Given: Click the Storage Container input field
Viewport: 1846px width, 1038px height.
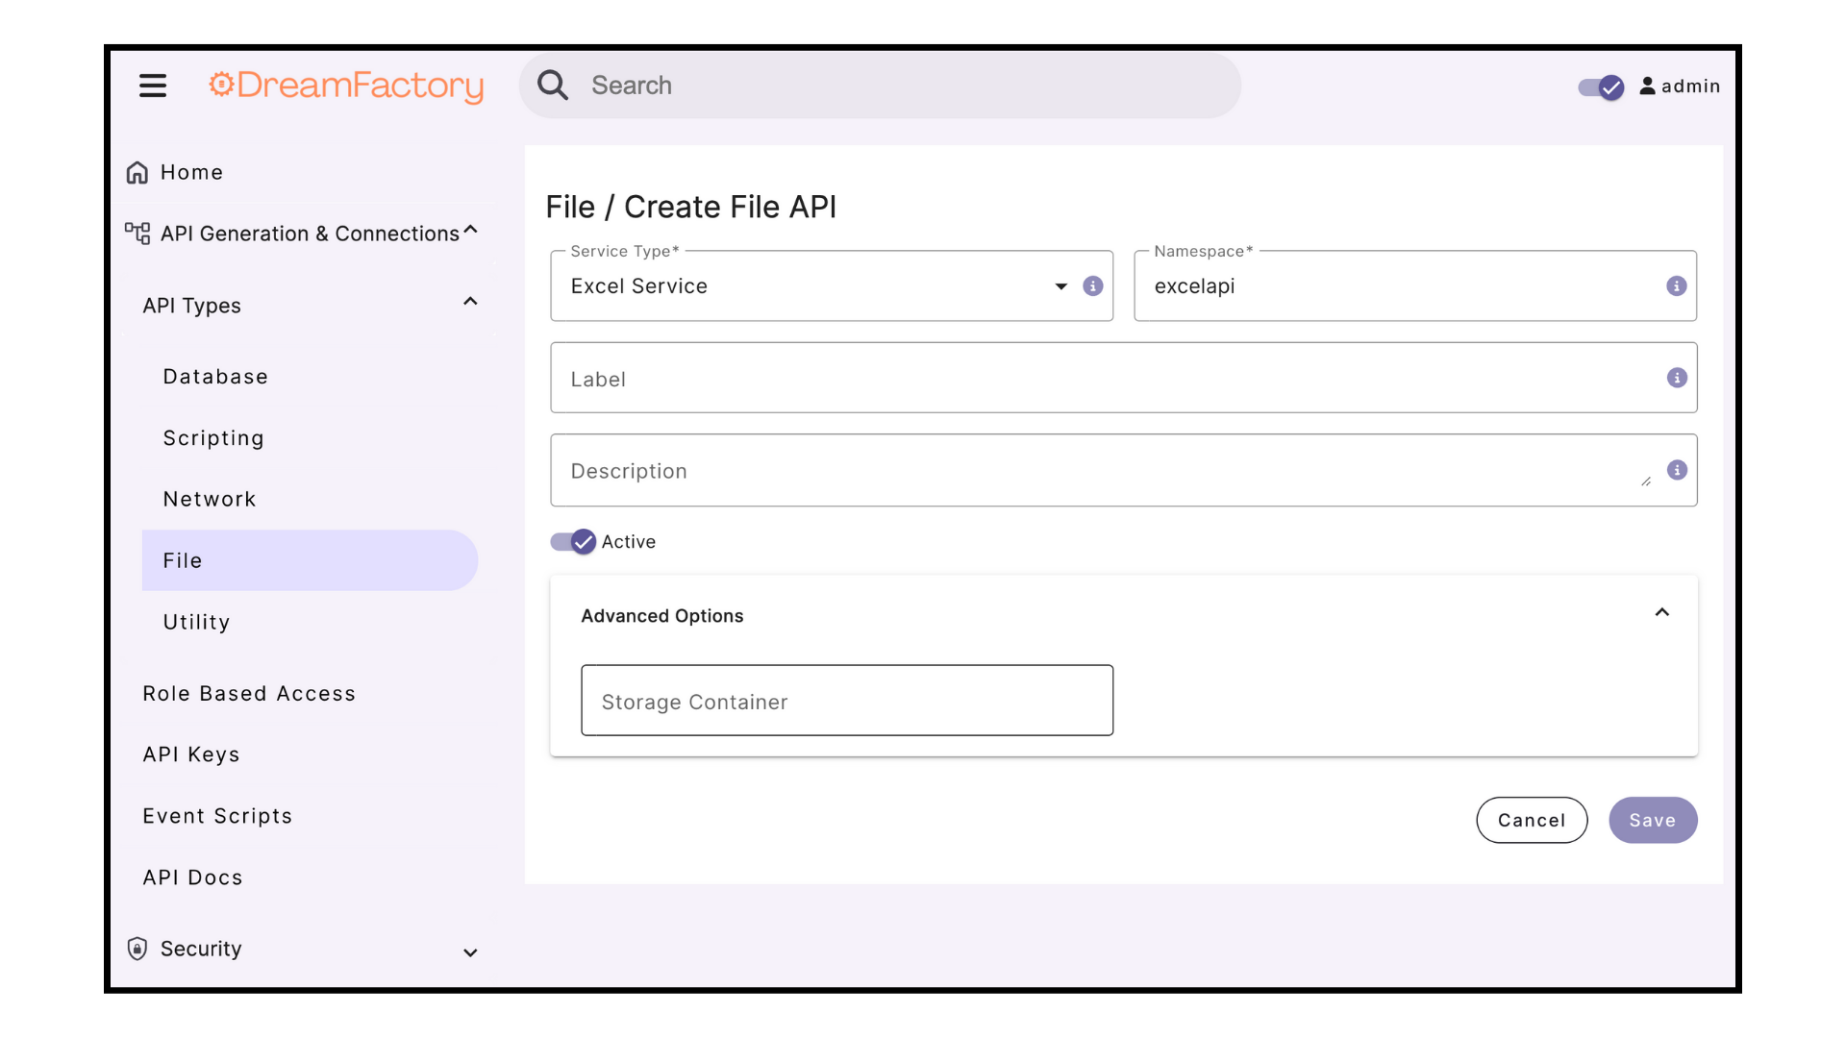Looking at the screenshot, I should [846, 701].
